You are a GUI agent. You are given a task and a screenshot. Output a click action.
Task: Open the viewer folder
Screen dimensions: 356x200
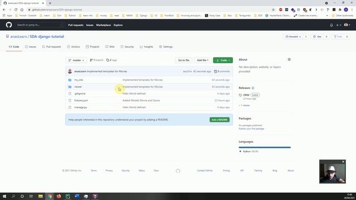[78, 87]
